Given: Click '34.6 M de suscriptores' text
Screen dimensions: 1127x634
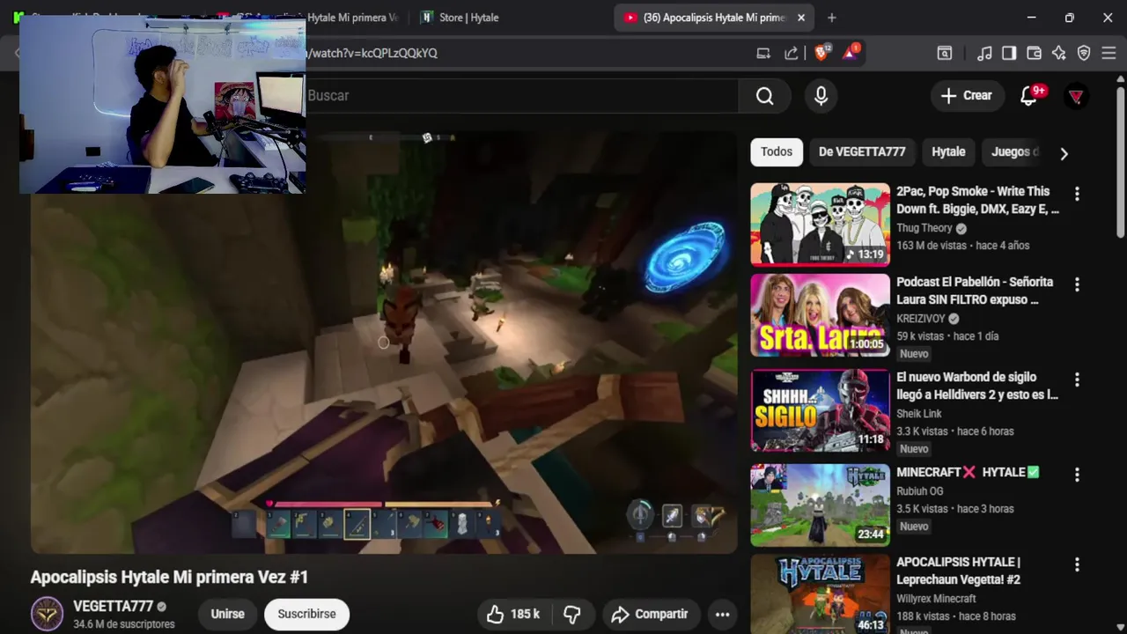Looking at the screenshot, I should 124,624.
